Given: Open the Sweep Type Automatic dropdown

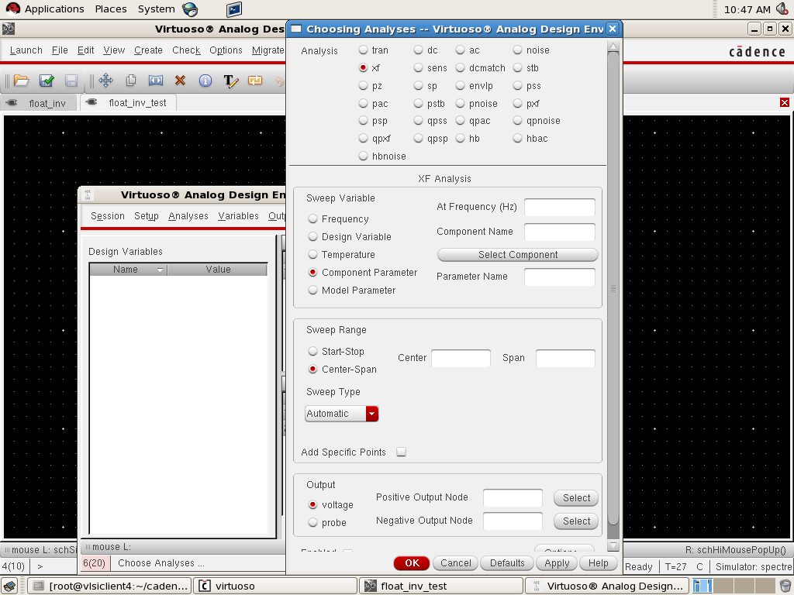Looking at the screenshot, I should tap(342, 414).
